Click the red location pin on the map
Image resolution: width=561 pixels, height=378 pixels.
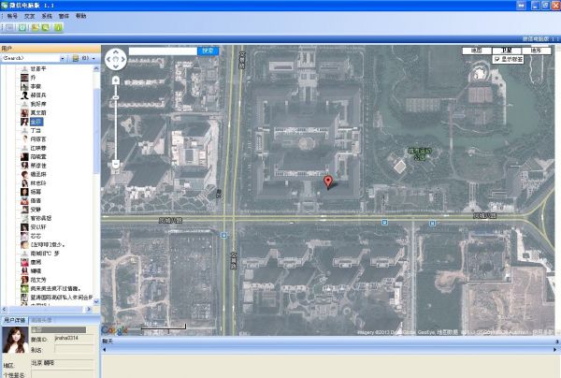tap(328, 182)
